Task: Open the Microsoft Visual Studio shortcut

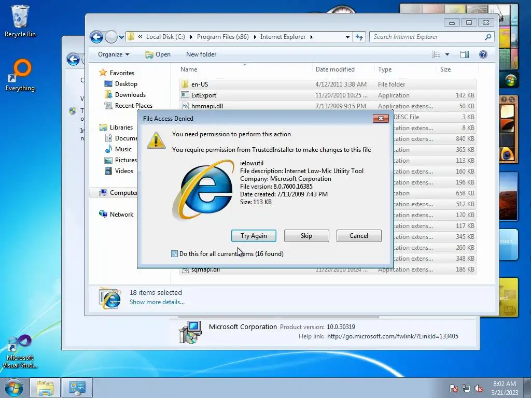Action: pyautogui.click(x=20, y=352)
